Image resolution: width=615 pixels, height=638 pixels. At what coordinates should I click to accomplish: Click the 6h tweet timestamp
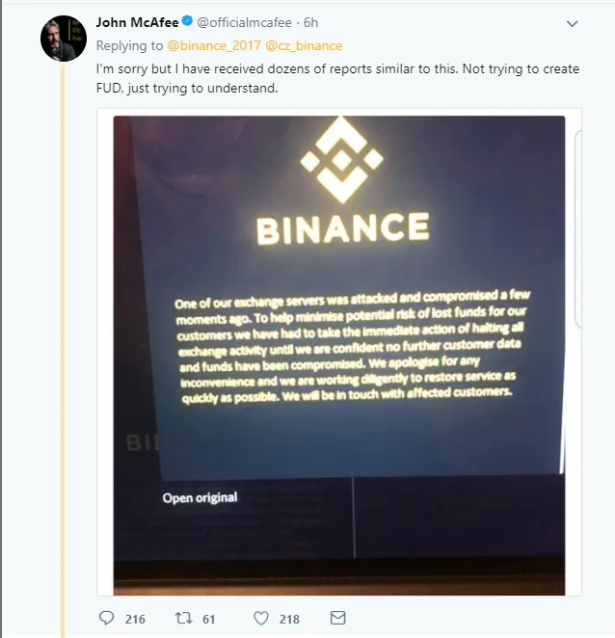311,23
